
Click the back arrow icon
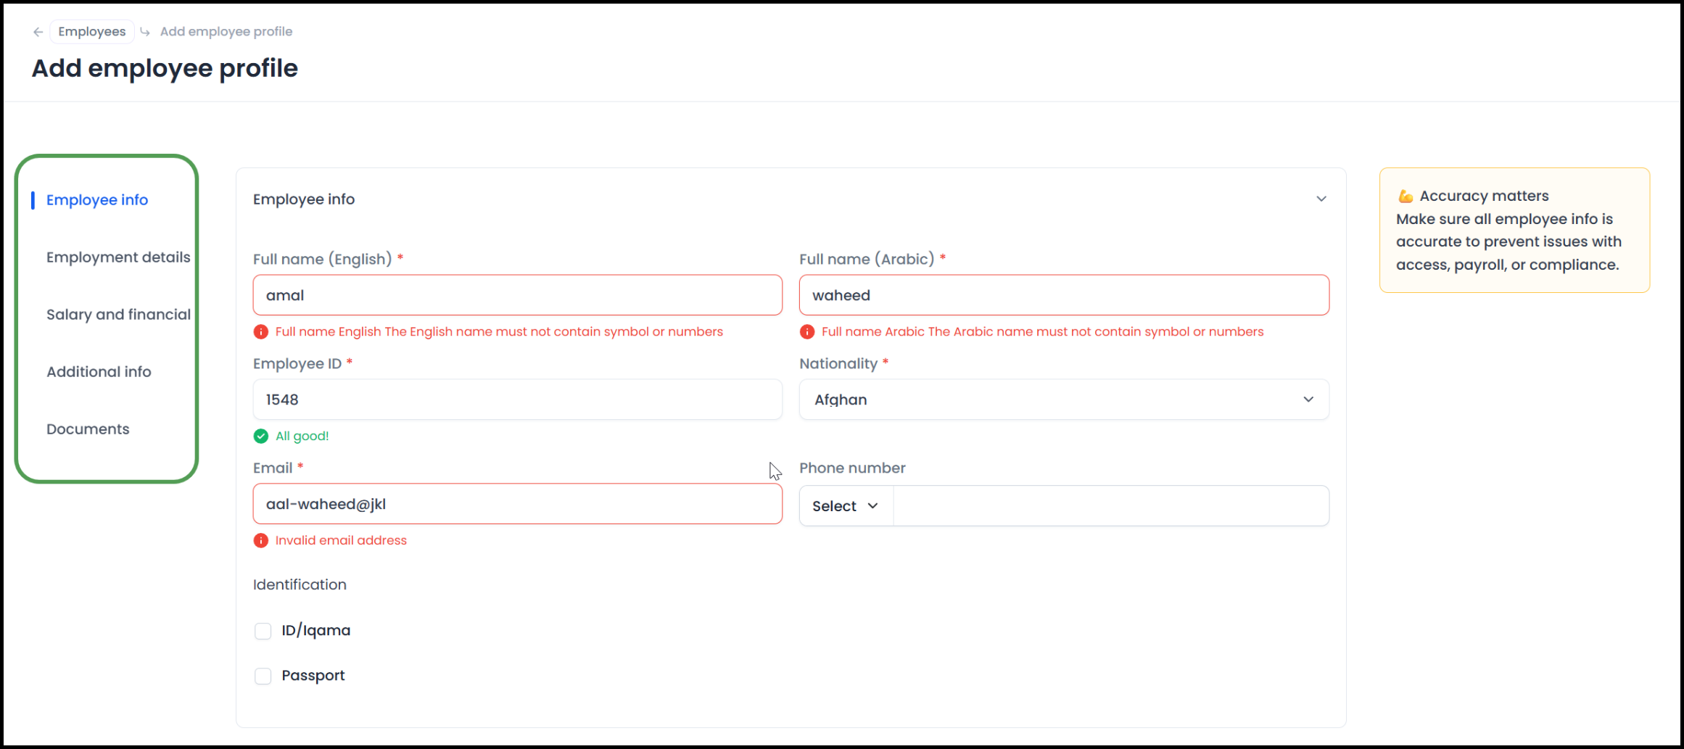click(x=38, y=32)
